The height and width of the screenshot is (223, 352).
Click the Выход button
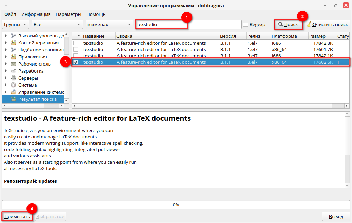pos(336,217)
